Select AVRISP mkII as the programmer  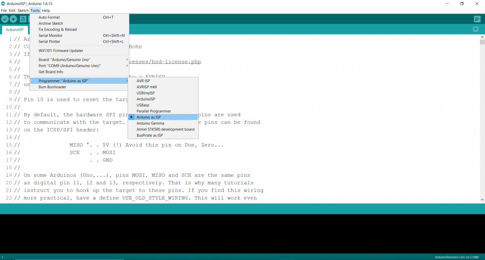[147, 87]
